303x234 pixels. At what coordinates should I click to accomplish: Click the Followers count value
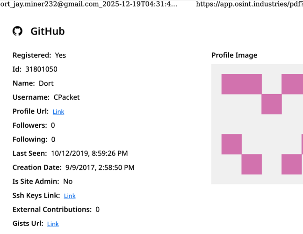(53, 125)
